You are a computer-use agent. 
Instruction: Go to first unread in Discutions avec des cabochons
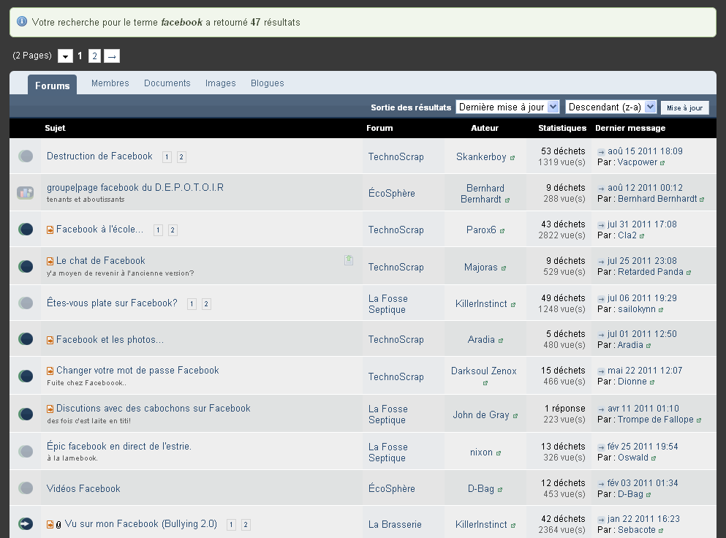point(50,409)
